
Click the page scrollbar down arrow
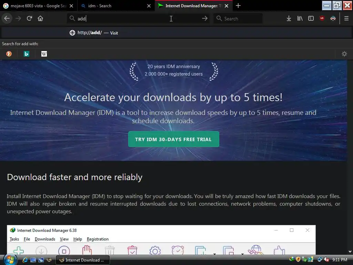point(350,252)
